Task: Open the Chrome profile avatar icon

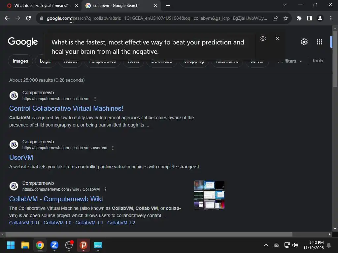Action: pyautogui.click(x=320, y=18)
